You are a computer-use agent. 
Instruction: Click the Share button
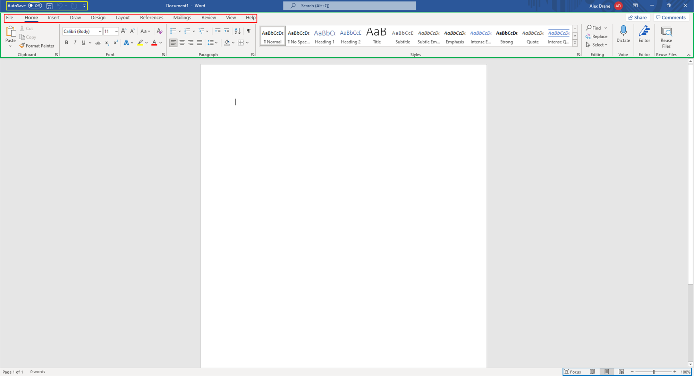pos(637,18)
